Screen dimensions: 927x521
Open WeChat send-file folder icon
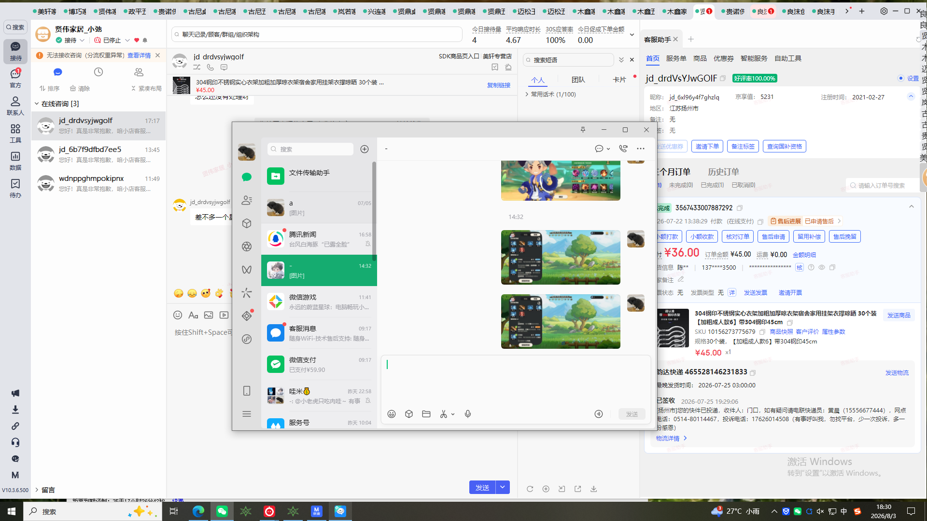[x=426, y=414]
